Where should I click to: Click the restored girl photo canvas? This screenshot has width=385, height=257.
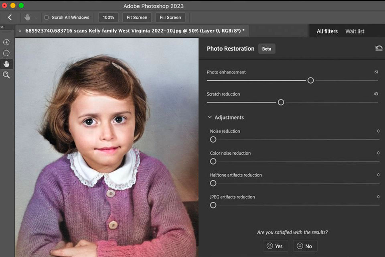tap(107, 147)
